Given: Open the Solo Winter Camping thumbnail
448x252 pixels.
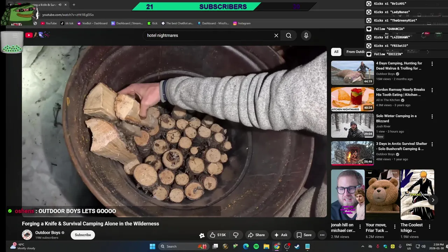Looking at the screenshot, I should [x=352, y=125].
